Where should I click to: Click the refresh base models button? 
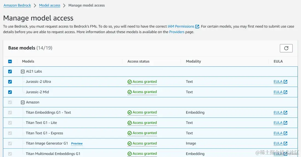click(x=286, y=48)
